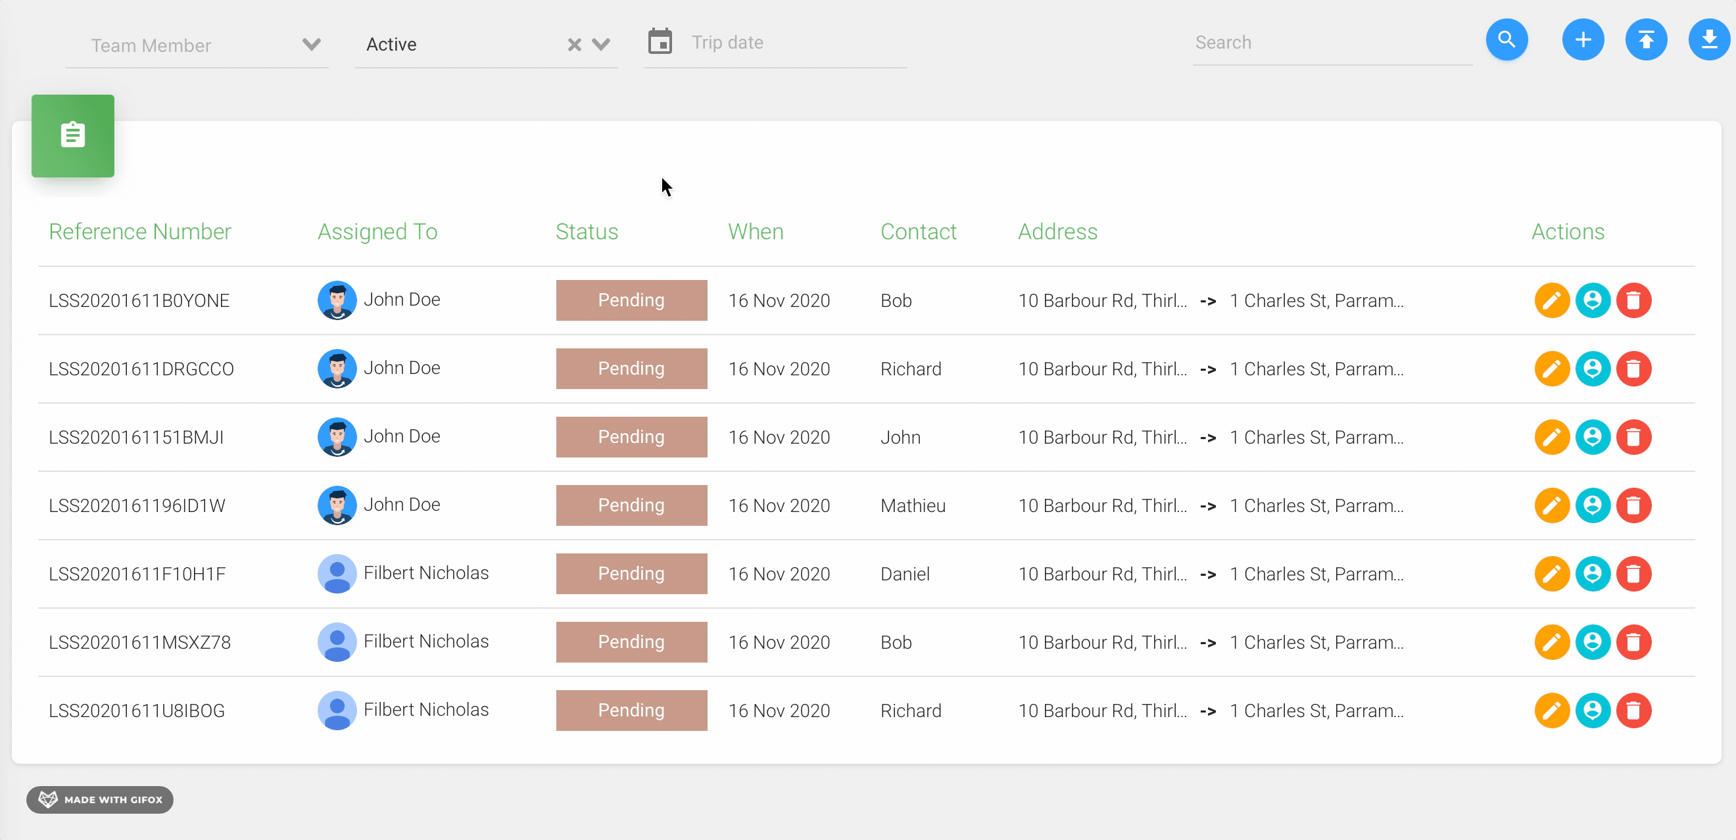Image resolution: width=1736 pixels, height=840 pixels.
Task: Click Pending badge for job LSS20201611F10H1F
Action: [x=631, y=574]
